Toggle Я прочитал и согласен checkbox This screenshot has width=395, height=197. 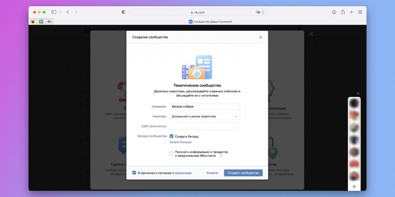[134, 173]
